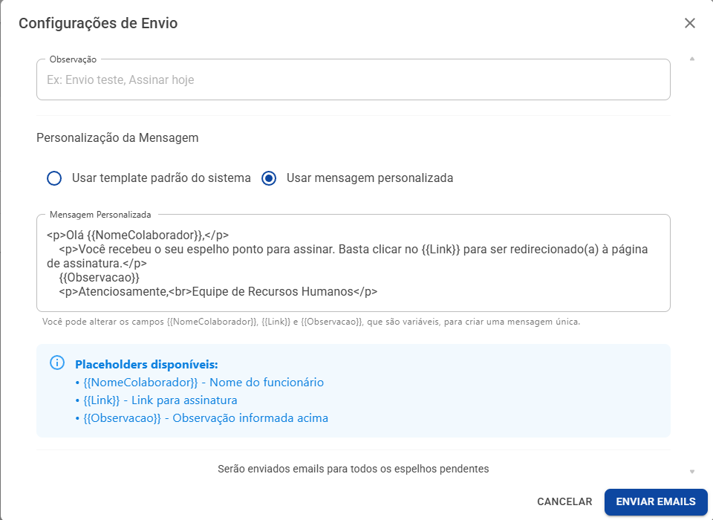This screenshot has height=520, width=713.
Task: Click the Serão enviados emails para todos notice
Action: click(354, 469)
